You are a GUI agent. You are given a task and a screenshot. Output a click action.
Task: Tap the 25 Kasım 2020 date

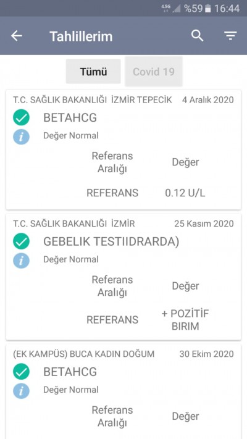tap(204, 224)
